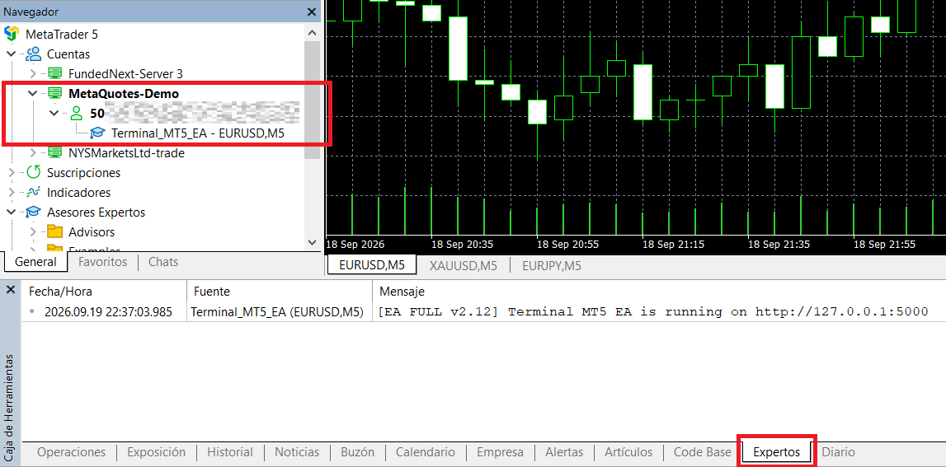946x467 pixels.
Task: Open the Empresa toolbox tab
Action: 500,452
